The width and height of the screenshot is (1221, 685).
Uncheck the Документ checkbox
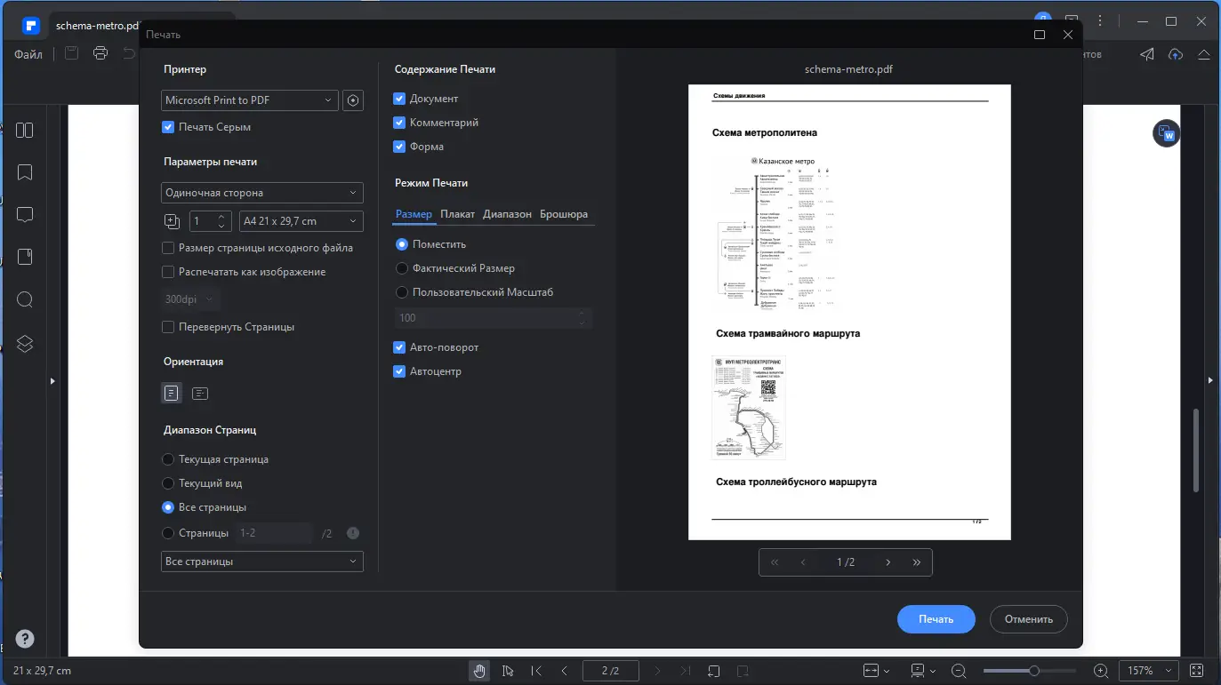point(399,99)
